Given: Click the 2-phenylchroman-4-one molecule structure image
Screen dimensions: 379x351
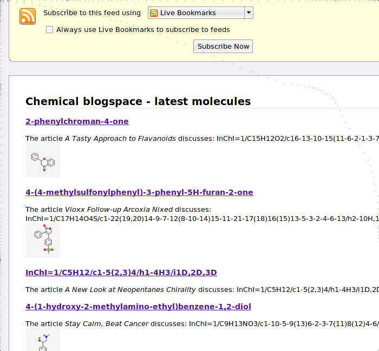Looking at the screenshot, I should [43, 161].
